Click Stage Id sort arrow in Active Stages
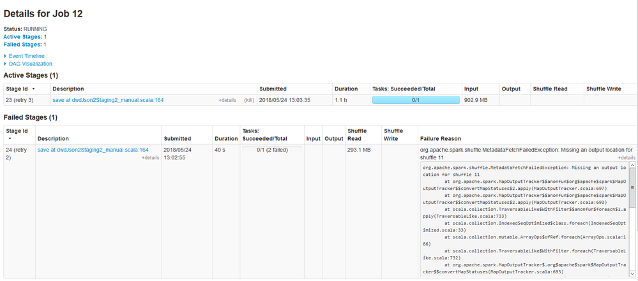Viewport: 638px width, 281px height. (33, 89)
